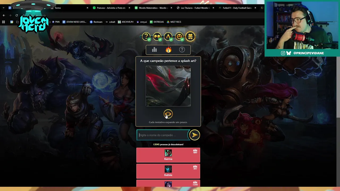
Task: Click the 12045 pessoas já descobriram text
Action: pyautogui.click(x=168, y=145)
